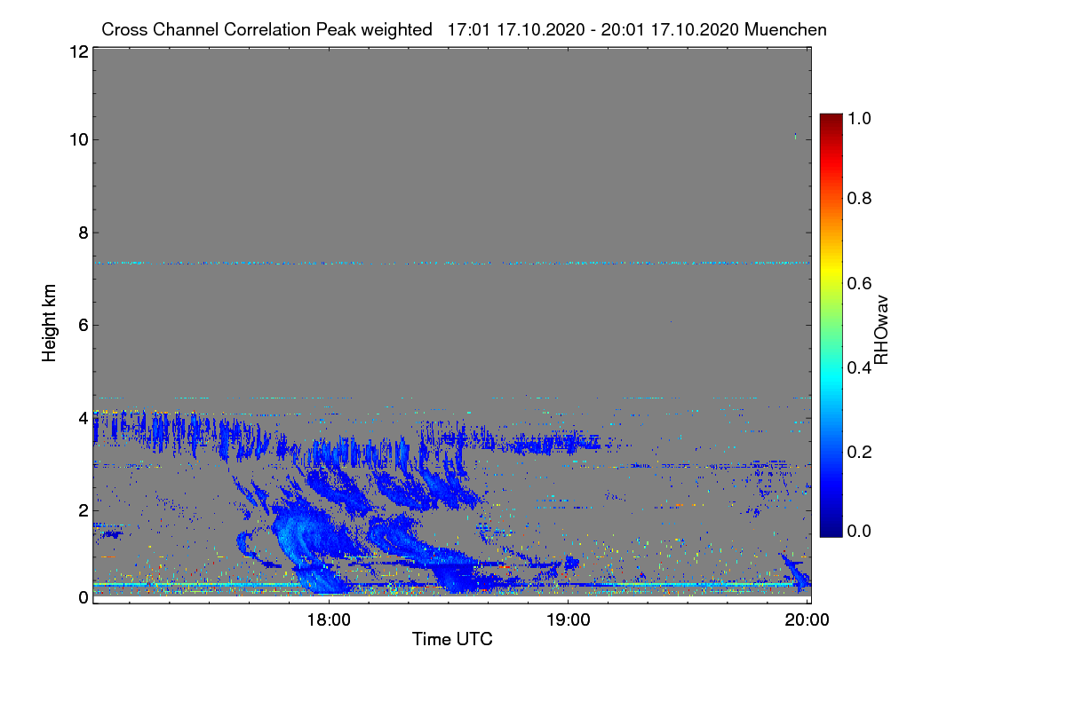1066x710 pixels.
Task: Click the 'Height km' axis label
Action: [x=49, y=324]
